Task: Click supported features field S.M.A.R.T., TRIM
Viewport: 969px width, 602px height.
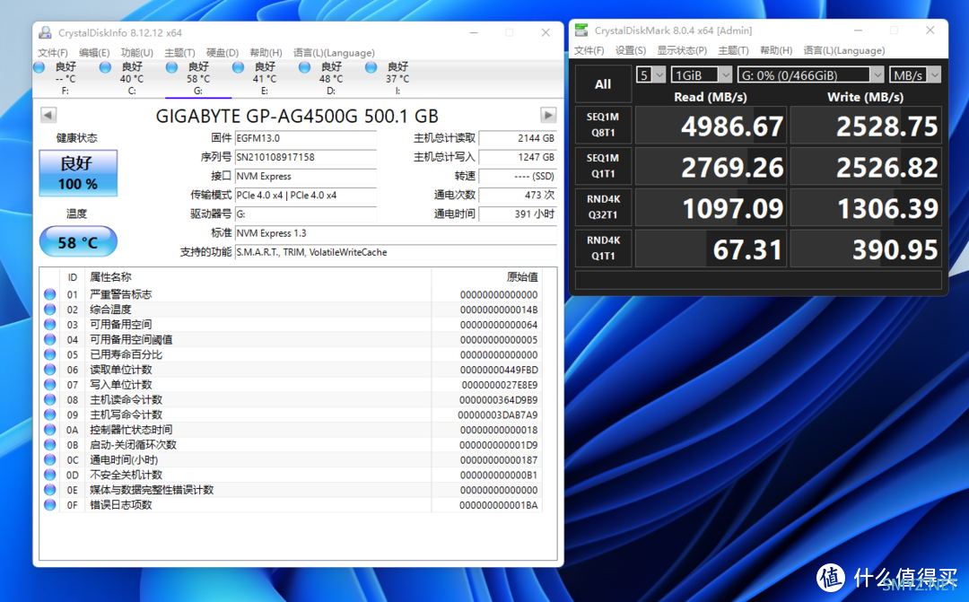Action: click(396, 252)
